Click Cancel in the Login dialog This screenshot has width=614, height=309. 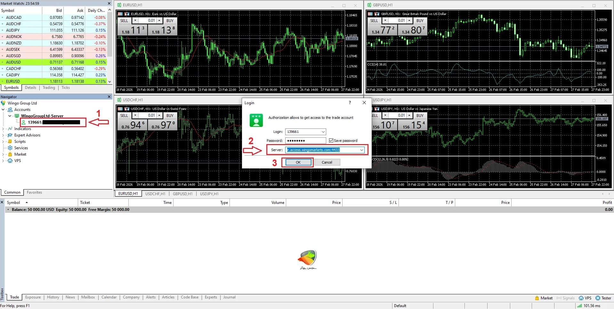tap(327, 162)
